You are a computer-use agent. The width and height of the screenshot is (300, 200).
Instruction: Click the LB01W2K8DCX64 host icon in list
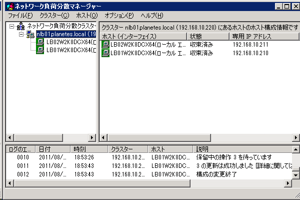105,53
